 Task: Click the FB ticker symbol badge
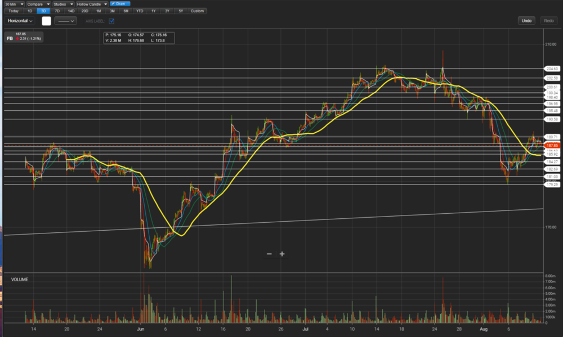(x=10, y=38)
